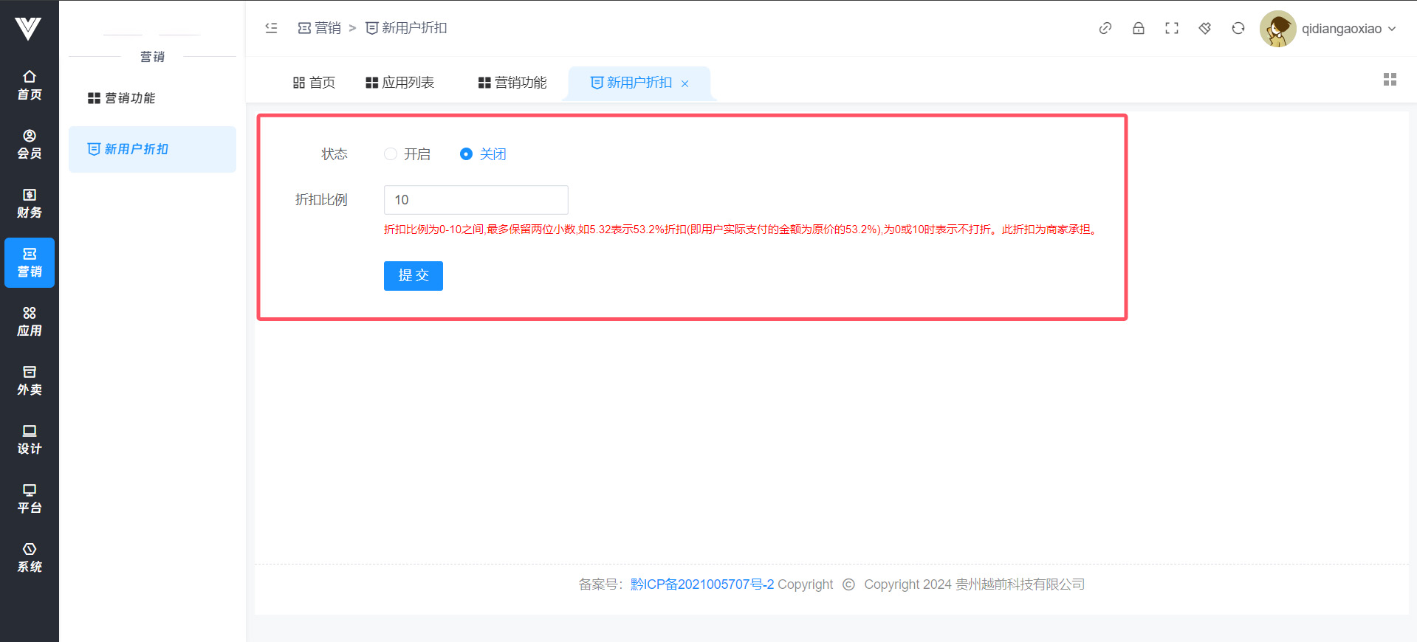Select the 关闭 radio option
Image resolution: width=1417 pixels, height=642 pixels.
(466, 154)
